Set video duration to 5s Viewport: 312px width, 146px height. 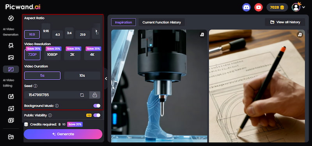(x=43, y=76)
